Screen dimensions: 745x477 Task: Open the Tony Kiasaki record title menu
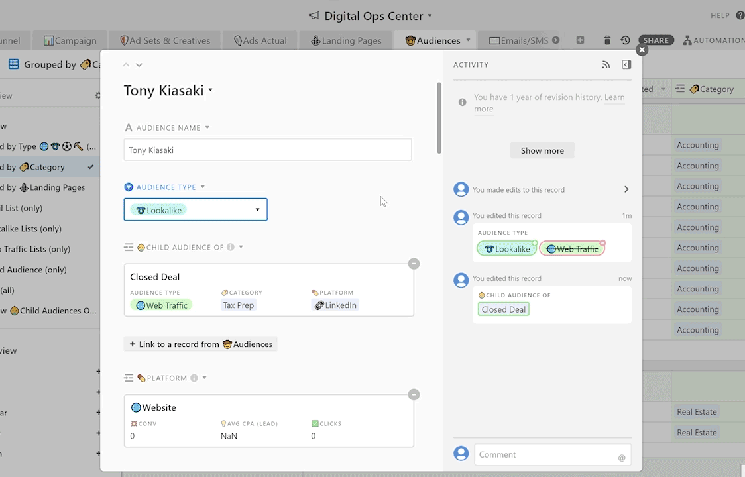point(211,91)
